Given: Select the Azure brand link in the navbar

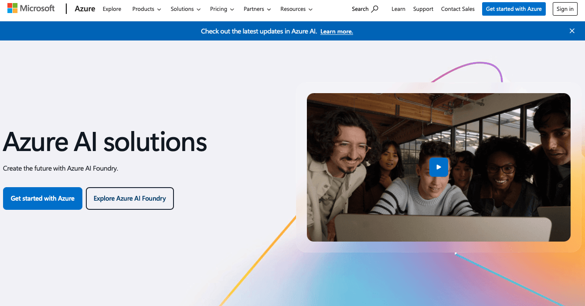Looking at the screenshot, I should (x=85, y=8).
